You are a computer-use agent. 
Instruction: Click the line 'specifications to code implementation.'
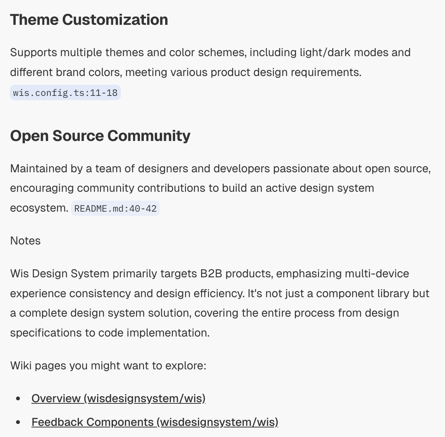(110, 333)
